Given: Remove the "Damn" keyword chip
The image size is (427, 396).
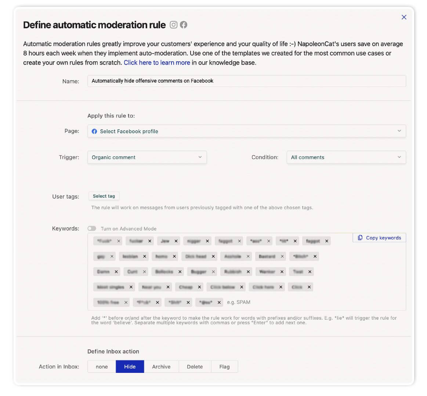Looking at the screenshot, I should pyautogui.click(x=116, y=272).
